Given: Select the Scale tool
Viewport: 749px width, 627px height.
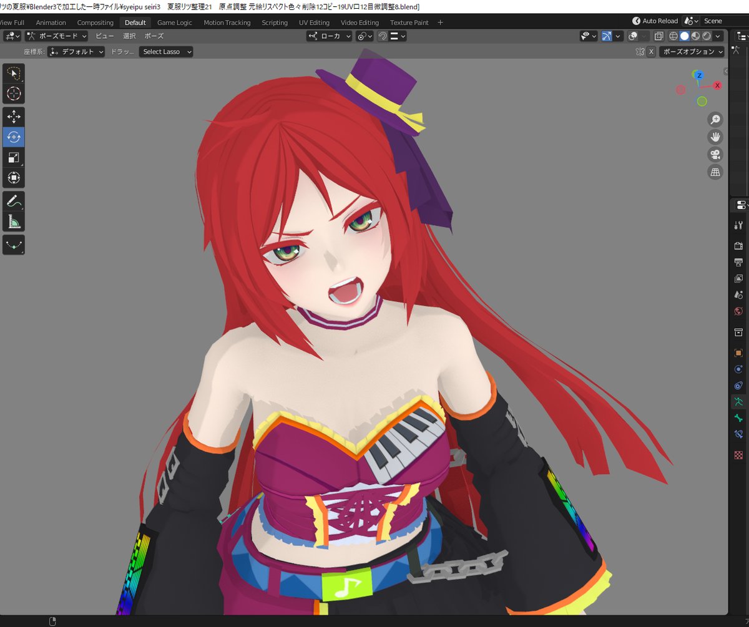Looking at the screenshot, I should pos(14,157).
